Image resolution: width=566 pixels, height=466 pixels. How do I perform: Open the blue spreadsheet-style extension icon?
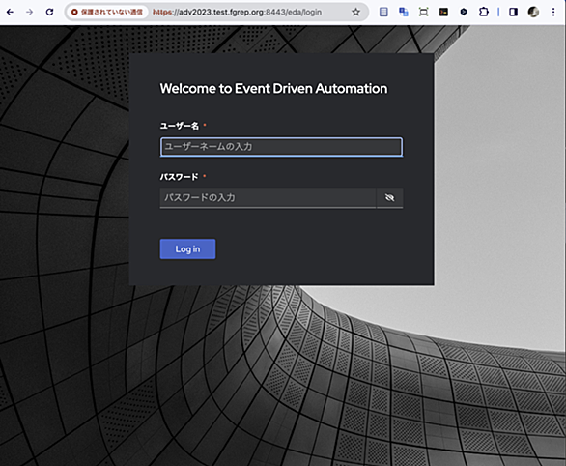383,12
